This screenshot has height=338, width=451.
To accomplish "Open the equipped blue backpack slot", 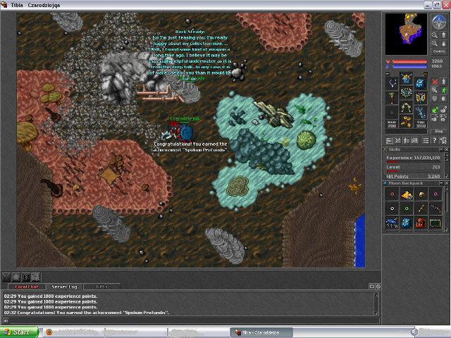I will pos(421,83).
